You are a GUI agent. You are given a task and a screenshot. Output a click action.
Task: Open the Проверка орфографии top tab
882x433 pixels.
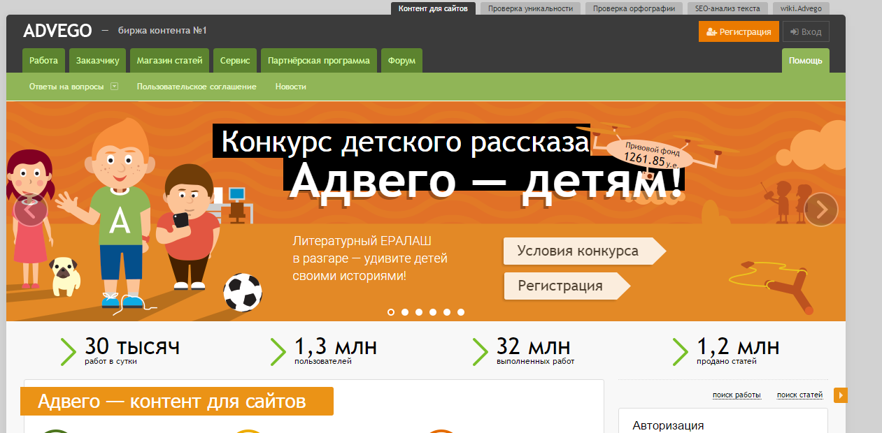click(x=634, y=8)
